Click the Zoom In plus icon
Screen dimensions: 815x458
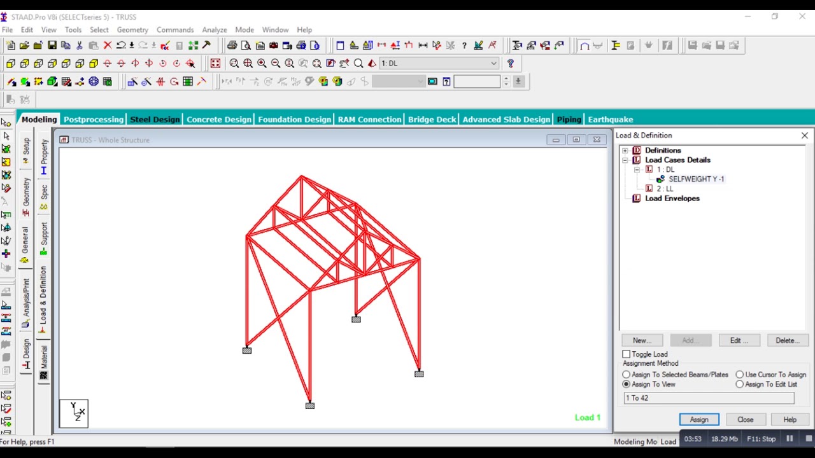(262, 63)
